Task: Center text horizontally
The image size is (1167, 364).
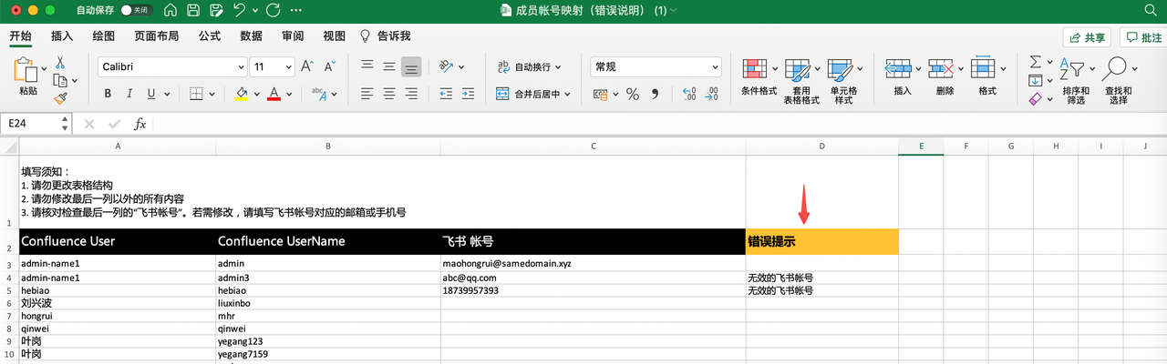Action: (x=389, y=94)
